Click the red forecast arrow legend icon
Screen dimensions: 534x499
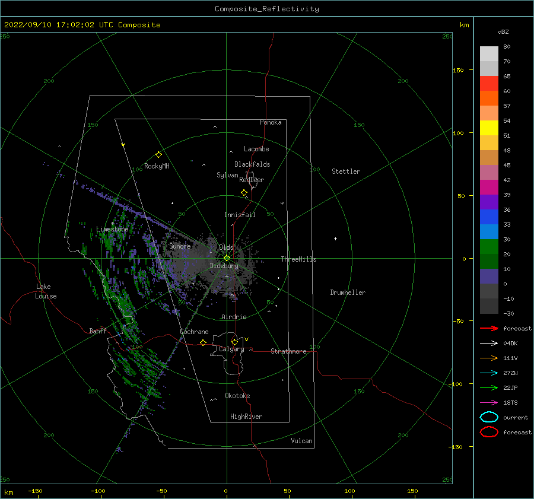[x=489, y=328]
